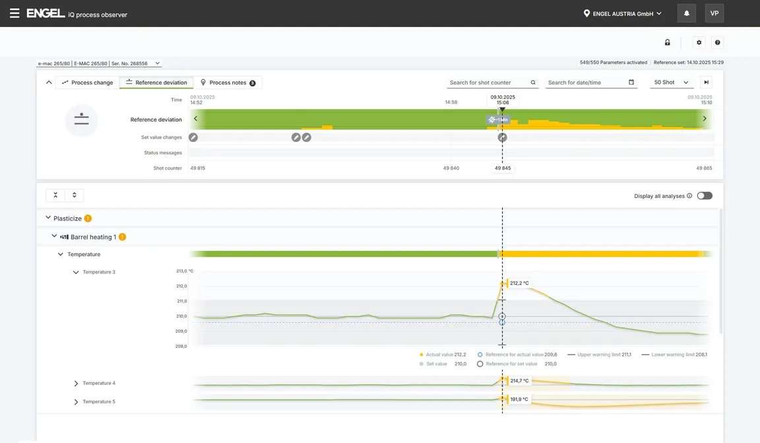Expand Temperature 4 row
The width and height of the screenshot is (760, 443).
76,384
